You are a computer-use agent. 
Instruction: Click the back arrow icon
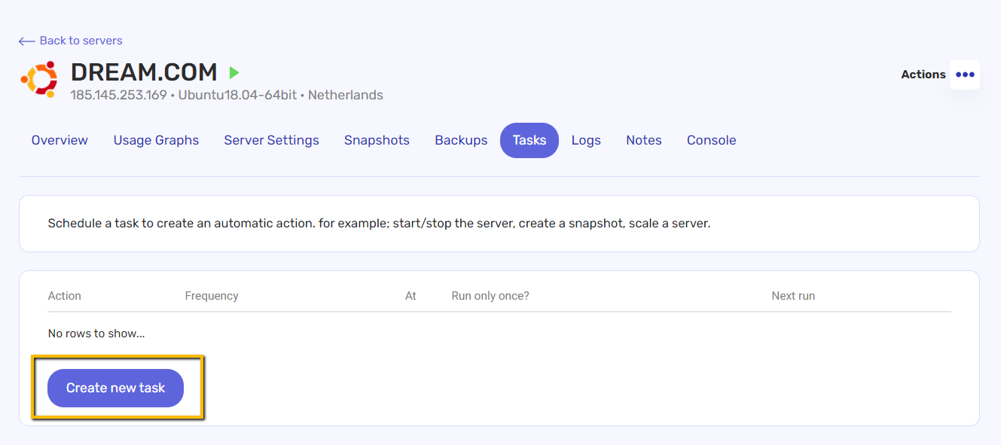pos(27,41)
